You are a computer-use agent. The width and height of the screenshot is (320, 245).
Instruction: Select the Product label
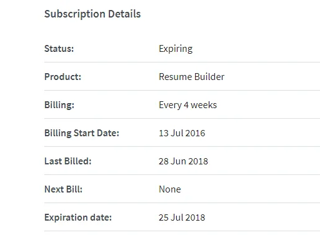[x=62, y=77]
